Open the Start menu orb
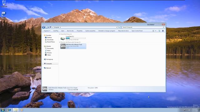This screenshot has height=112, width=200. (3, 110)
